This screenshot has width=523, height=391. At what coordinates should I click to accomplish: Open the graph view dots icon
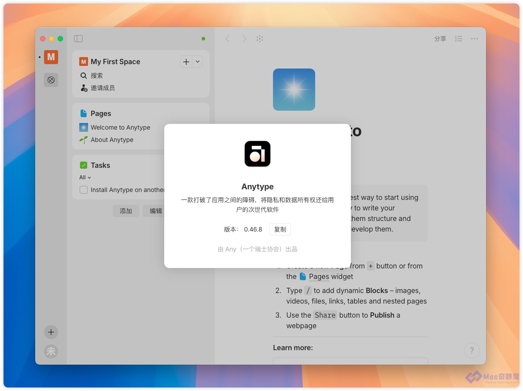coord(260,39)
